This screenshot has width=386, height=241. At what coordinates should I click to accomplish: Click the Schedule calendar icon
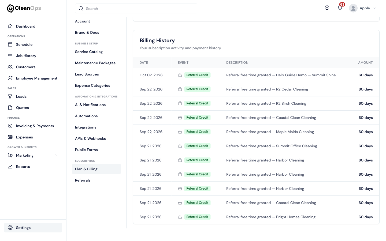click(x=10, y=44)
